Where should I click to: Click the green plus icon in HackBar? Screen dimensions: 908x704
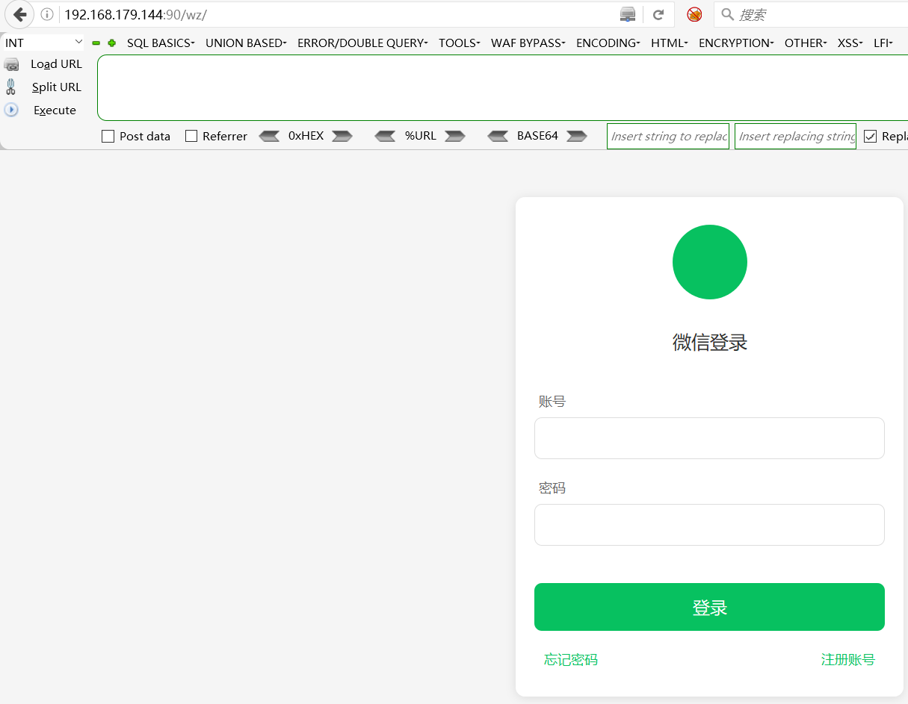(111, 43)
